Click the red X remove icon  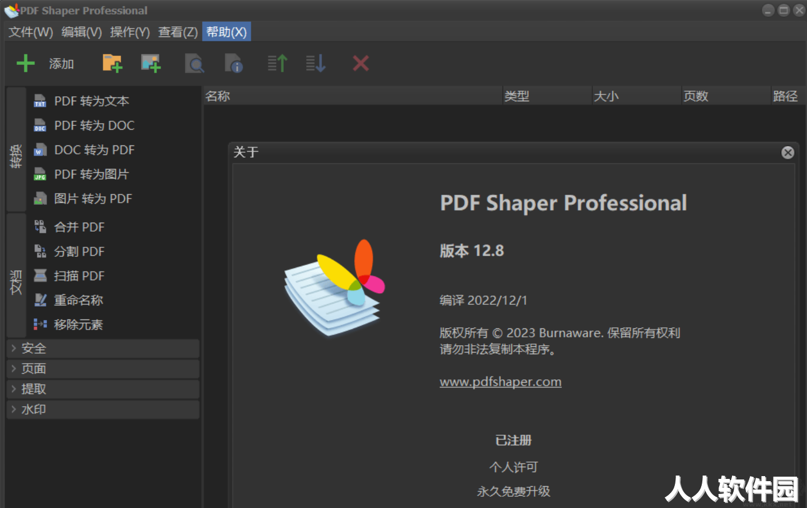click(x=361, y=63)
